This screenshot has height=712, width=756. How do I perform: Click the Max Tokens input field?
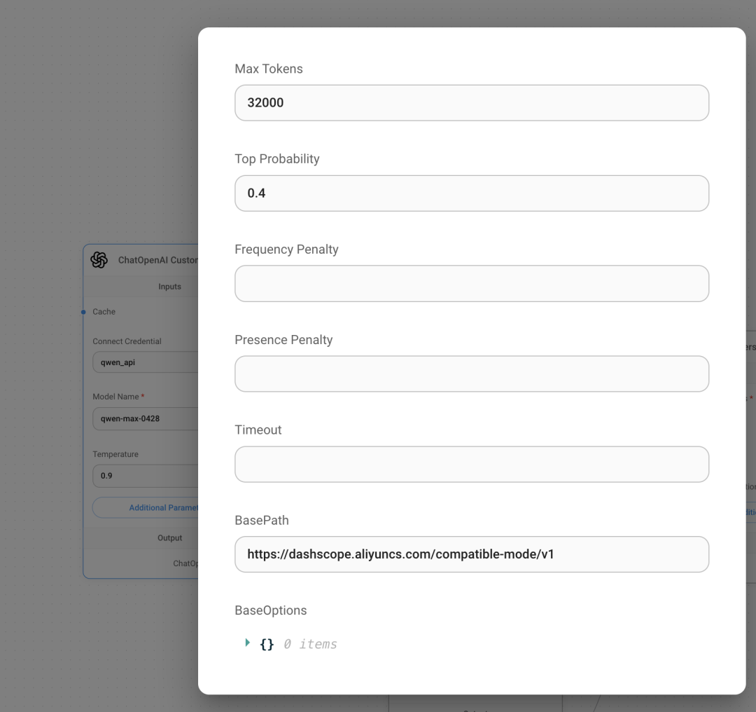pyautogui.click(x=471, y=103)
